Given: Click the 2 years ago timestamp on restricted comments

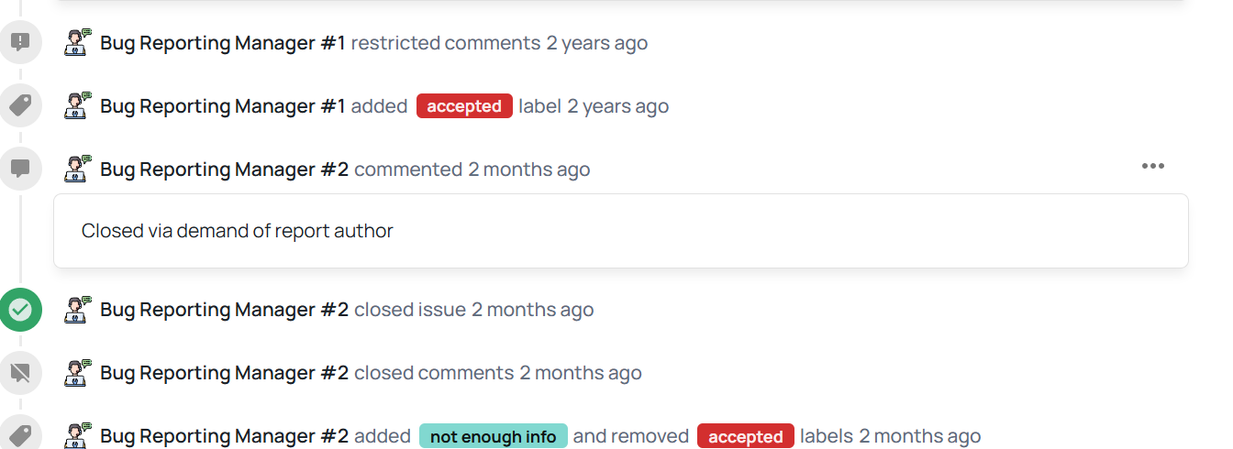Looking at the screenshot, I should [596, 43].
